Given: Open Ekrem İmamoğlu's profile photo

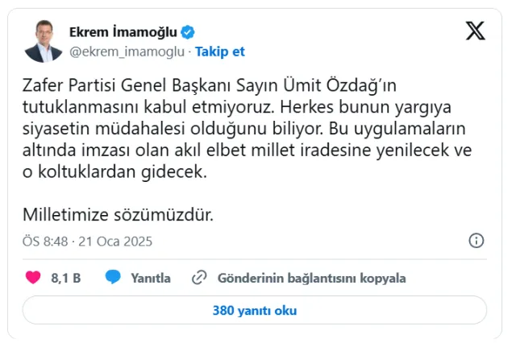Looking at the screenshot, I should pyautogui.click(x=43, y=41).
